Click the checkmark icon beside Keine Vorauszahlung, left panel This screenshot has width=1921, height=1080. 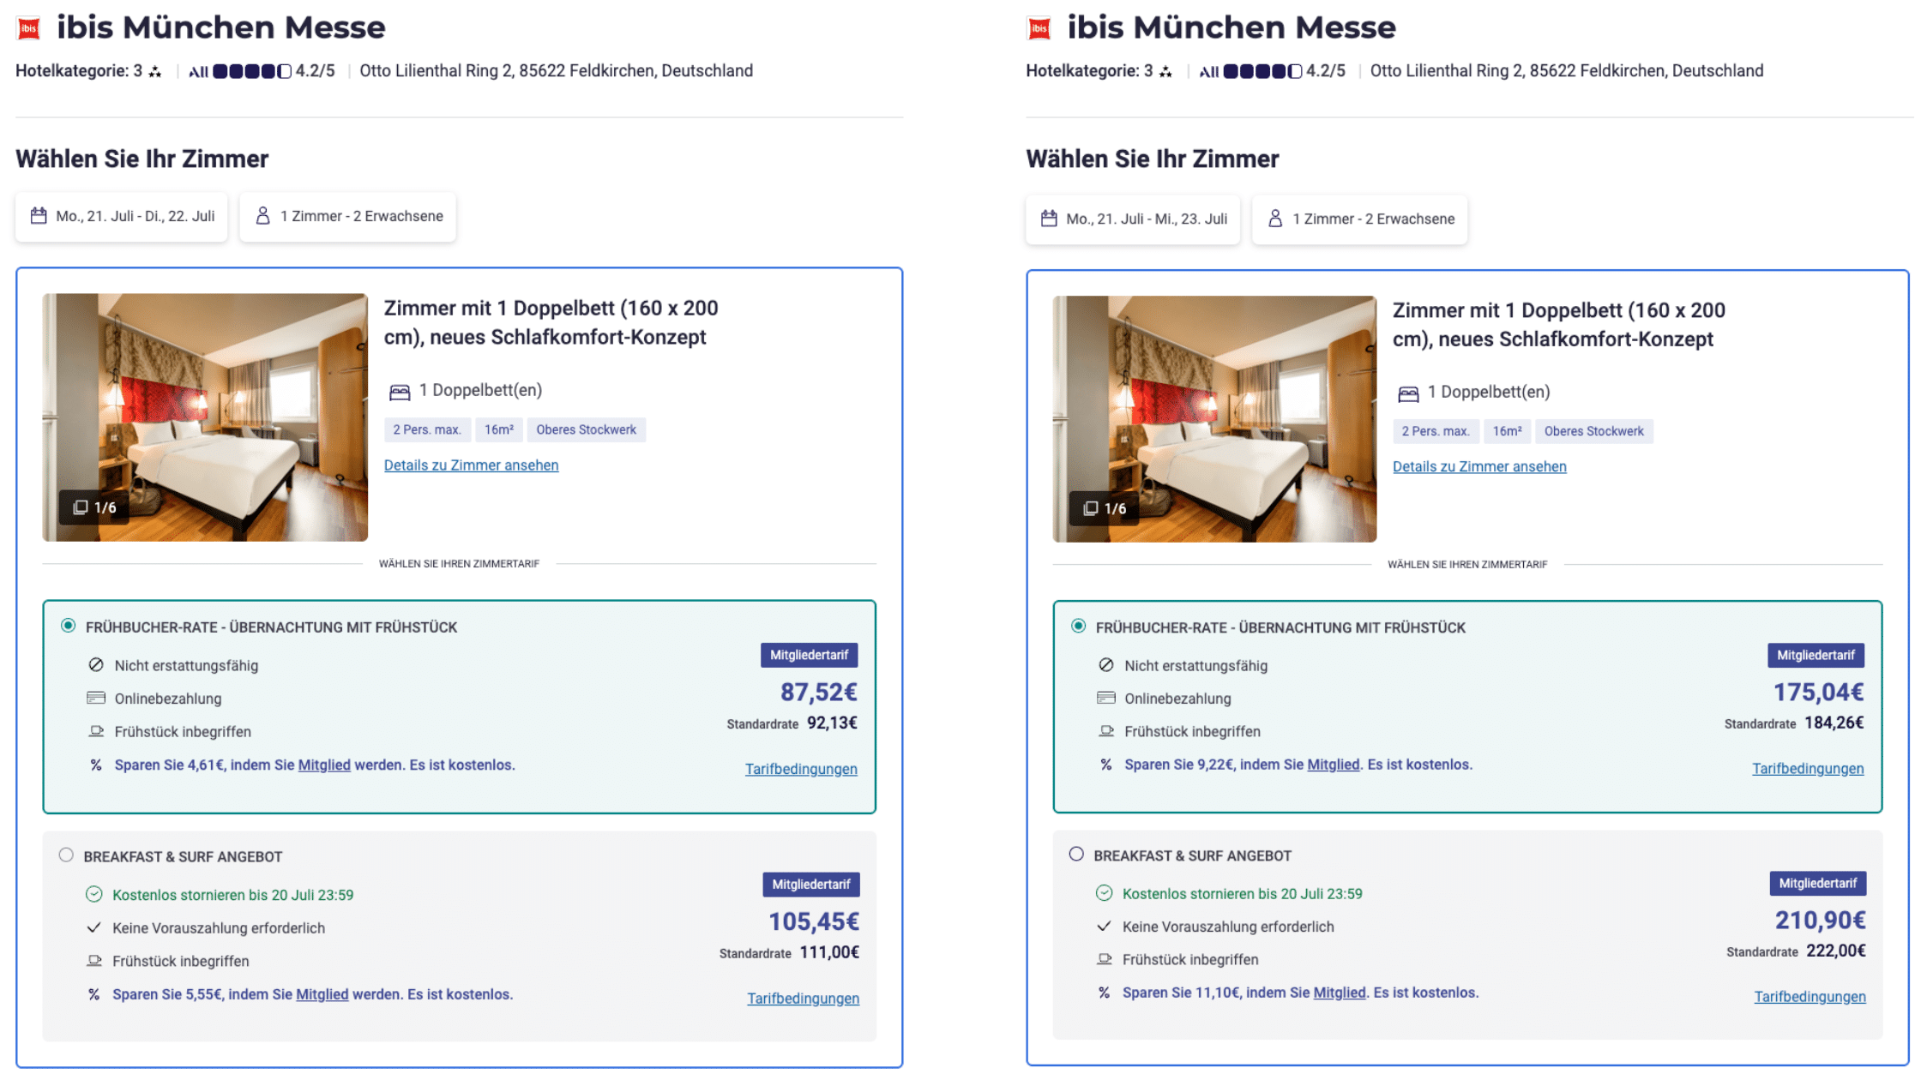[94, 927]
